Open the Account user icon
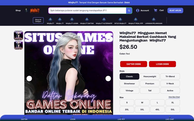Image resolution: width=194 pixels, height=121 pixels. (x=138, y=10)
